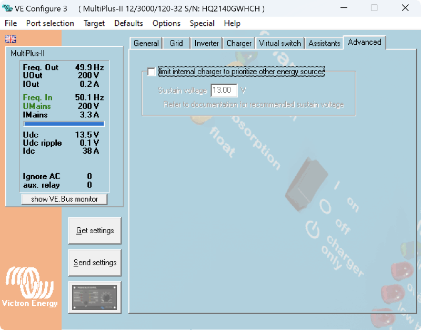
Task: Open the Special menu
Action: 202,23
